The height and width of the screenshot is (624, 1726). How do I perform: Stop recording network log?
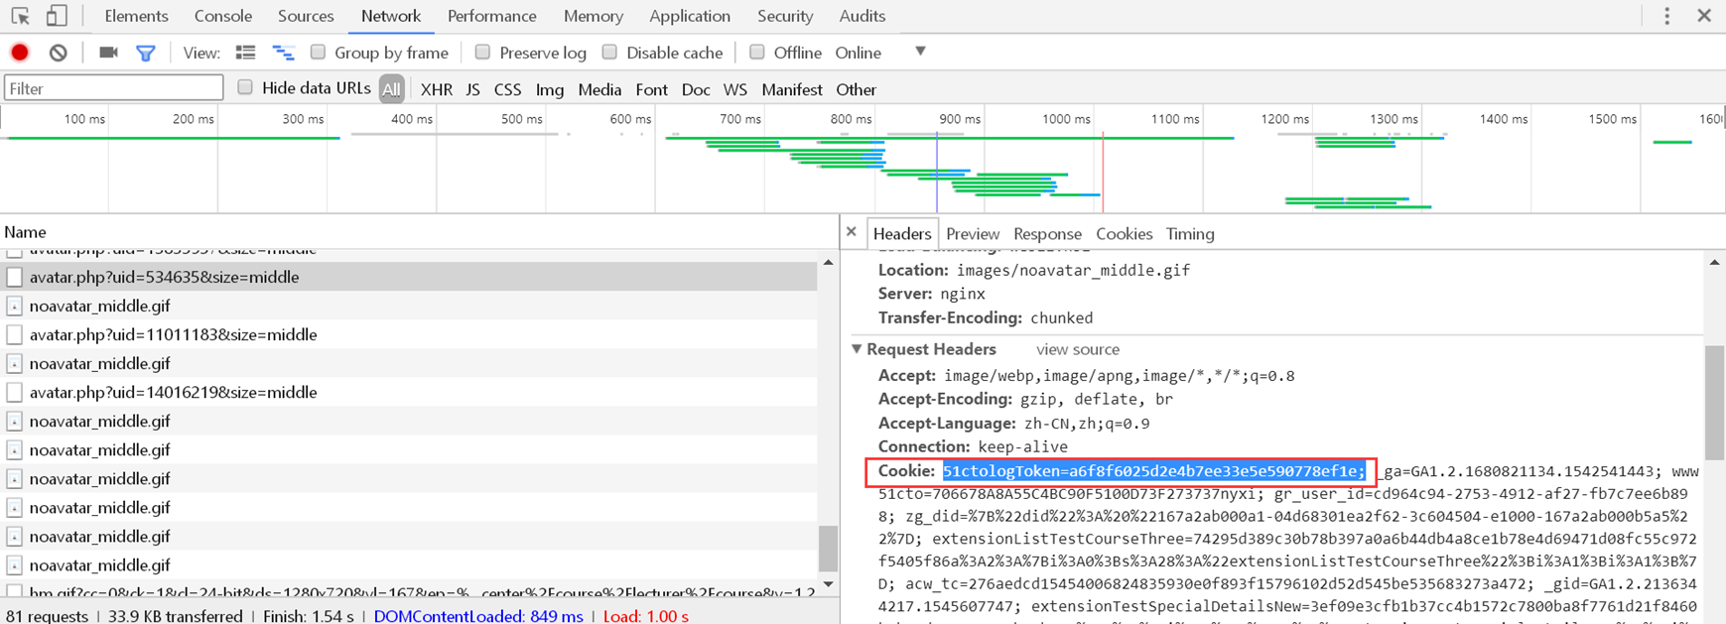click(20, 53)
